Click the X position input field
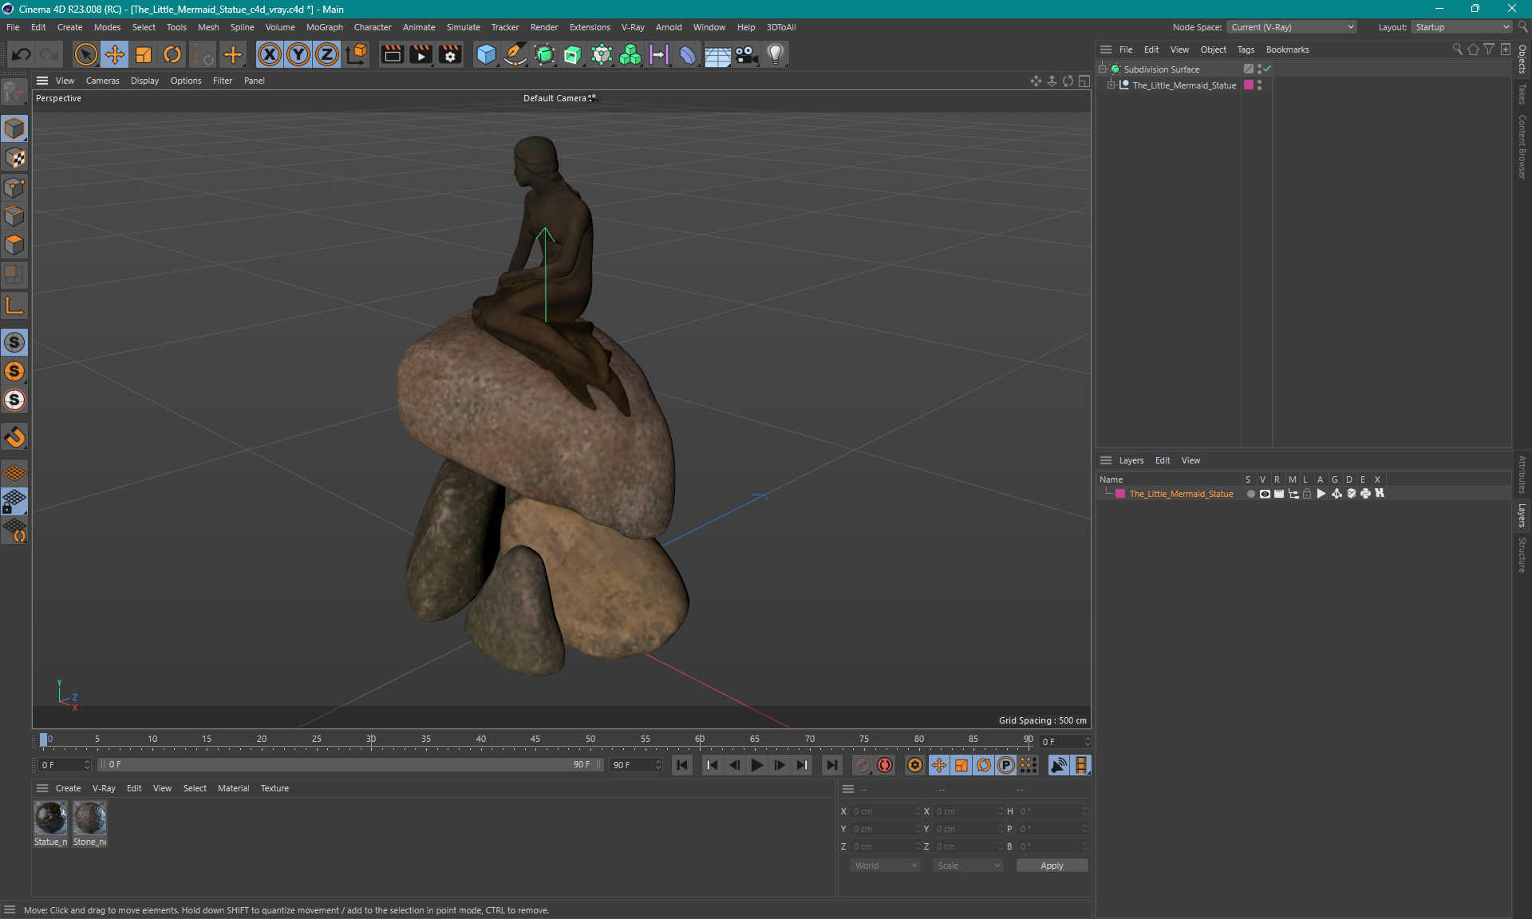Image resolution: width=1532 pixels, height=919 pixels. (885, 811)
